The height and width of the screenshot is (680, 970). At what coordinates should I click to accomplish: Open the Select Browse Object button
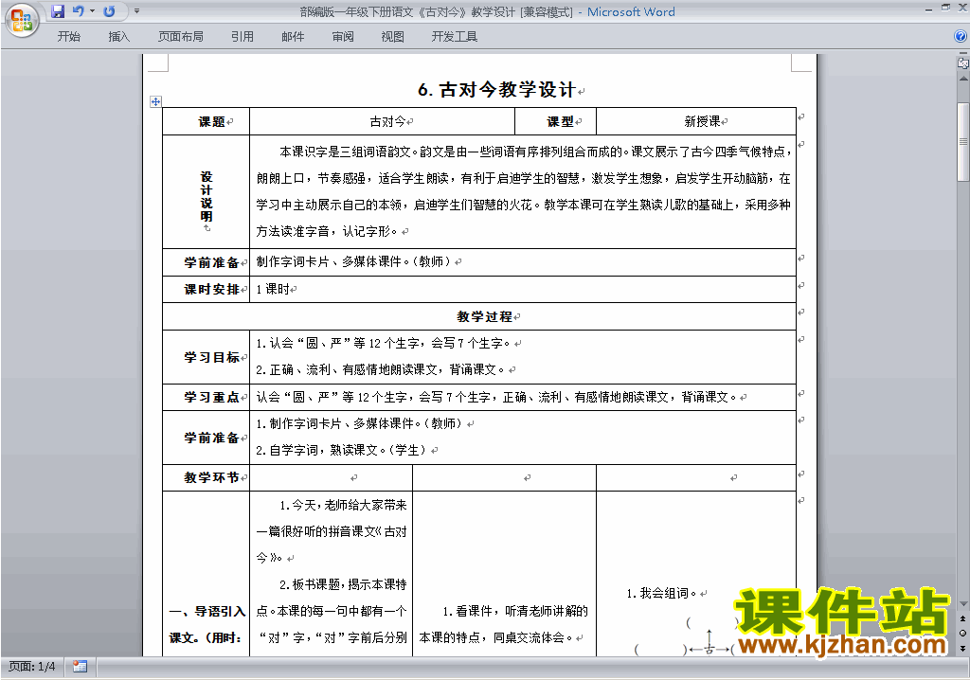click(x=962, y=633)
